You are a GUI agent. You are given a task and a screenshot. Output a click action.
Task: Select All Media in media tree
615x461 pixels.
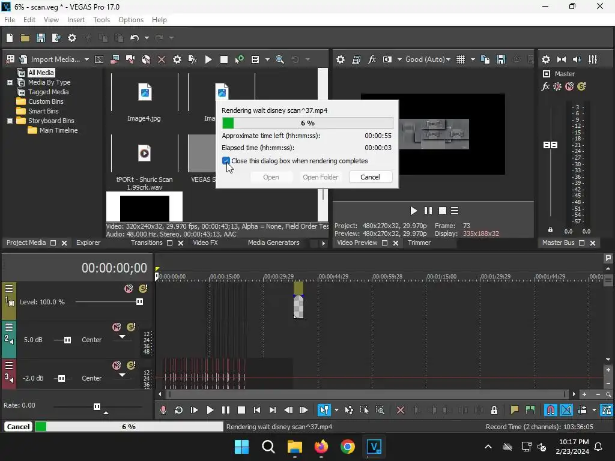point(41,73)
